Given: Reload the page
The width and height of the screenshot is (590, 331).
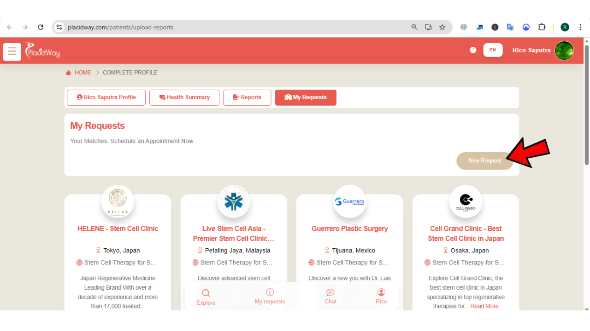Looking at the screenshot, I should point(41,27).
